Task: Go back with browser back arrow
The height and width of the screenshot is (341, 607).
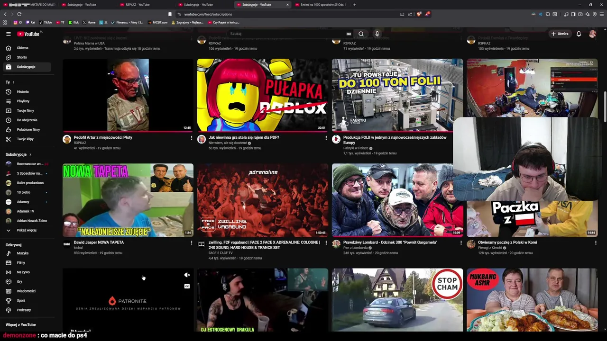Action: click(x=5, y=14)
